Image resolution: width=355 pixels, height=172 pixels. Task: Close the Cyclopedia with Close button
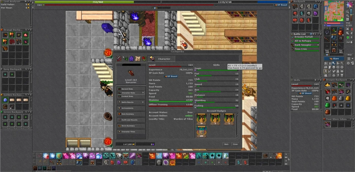coord(235,144)
